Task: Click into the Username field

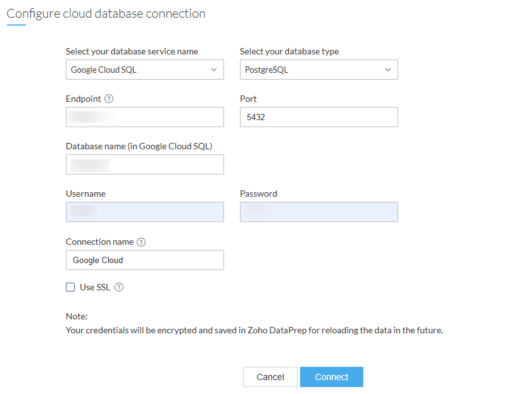Action: click(x=144, y=212)
